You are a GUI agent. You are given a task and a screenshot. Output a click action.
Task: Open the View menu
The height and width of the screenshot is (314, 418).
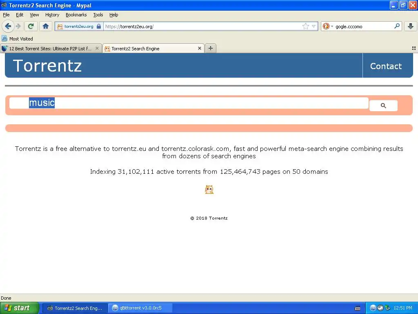(x=34, y=15)
